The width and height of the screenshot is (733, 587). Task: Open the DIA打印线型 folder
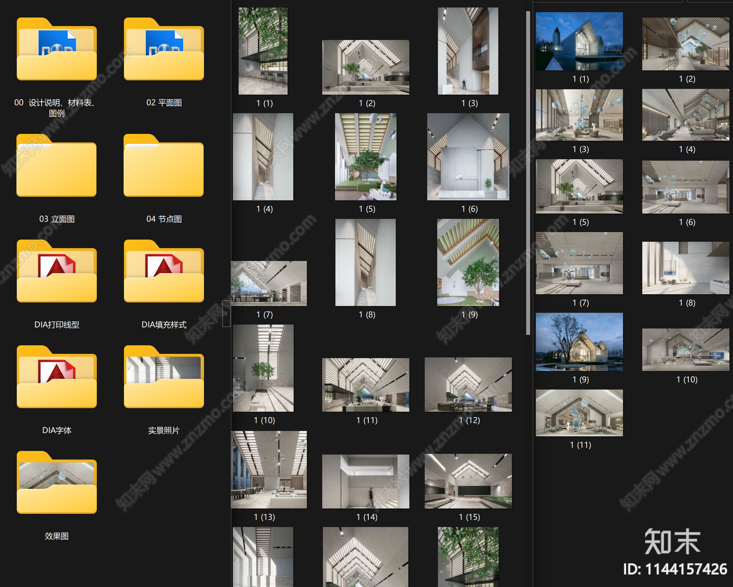coord(57,271)
